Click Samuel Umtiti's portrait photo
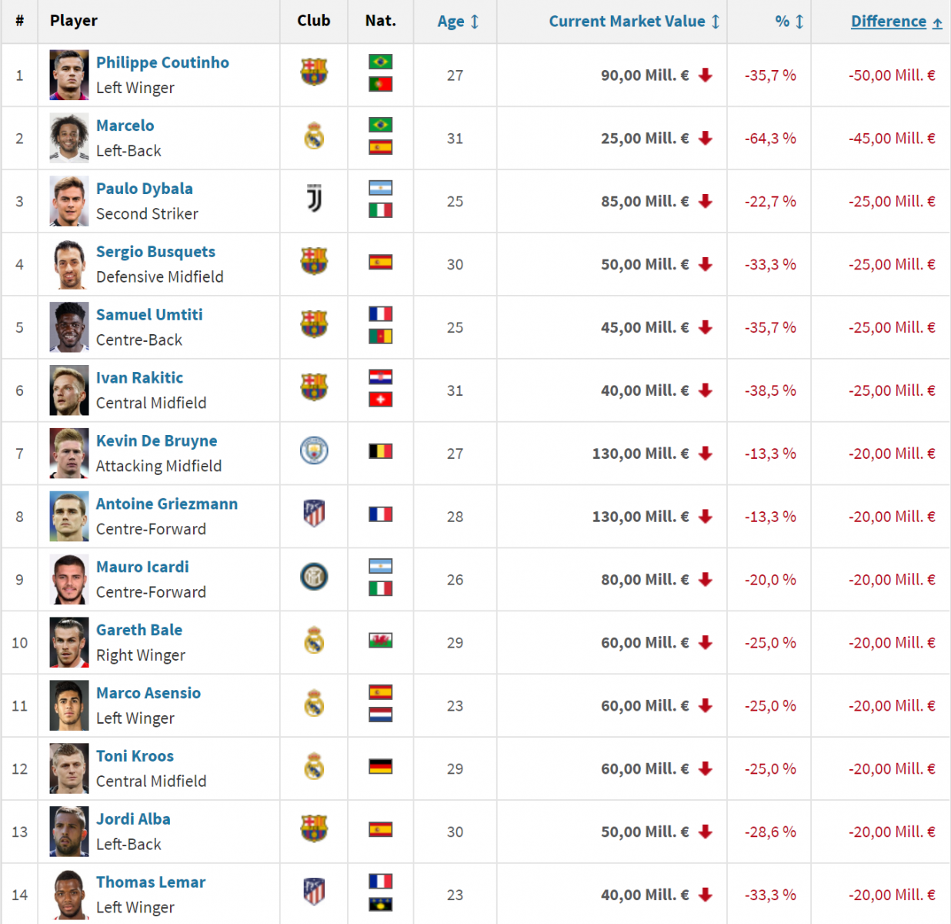The width and height of the screenshot is (951, 924). (69, 327)
